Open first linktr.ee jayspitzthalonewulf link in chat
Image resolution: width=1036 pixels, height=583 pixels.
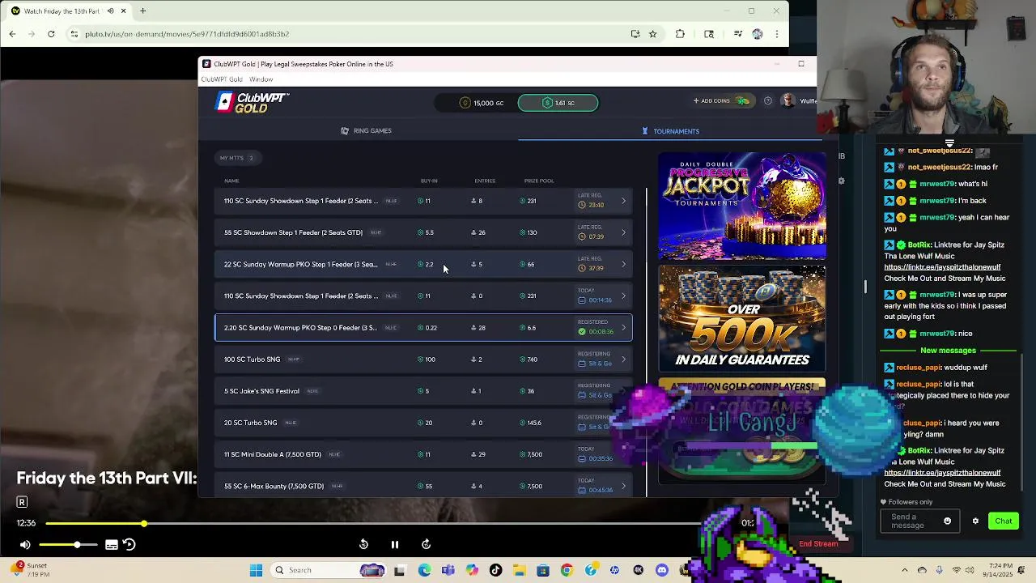point(942,267)
